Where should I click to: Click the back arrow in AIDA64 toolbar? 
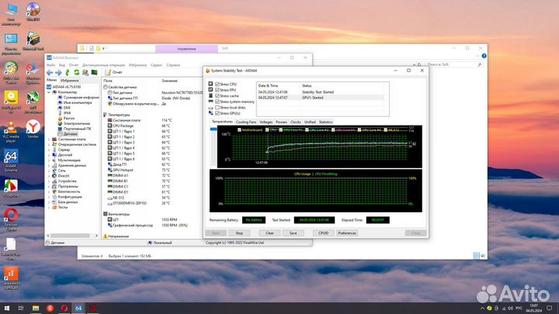click(x=50, y=72)
